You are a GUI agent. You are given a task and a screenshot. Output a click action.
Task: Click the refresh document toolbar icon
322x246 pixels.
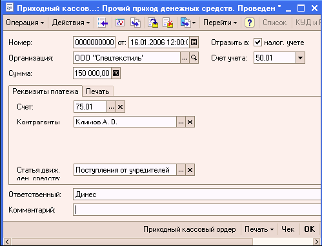(120, 23)
